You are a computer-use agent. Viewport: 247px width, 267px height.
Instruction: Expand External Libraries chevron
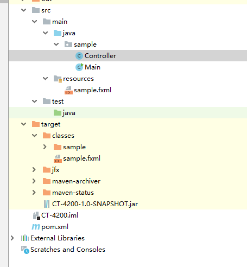(x=12, y=238)
